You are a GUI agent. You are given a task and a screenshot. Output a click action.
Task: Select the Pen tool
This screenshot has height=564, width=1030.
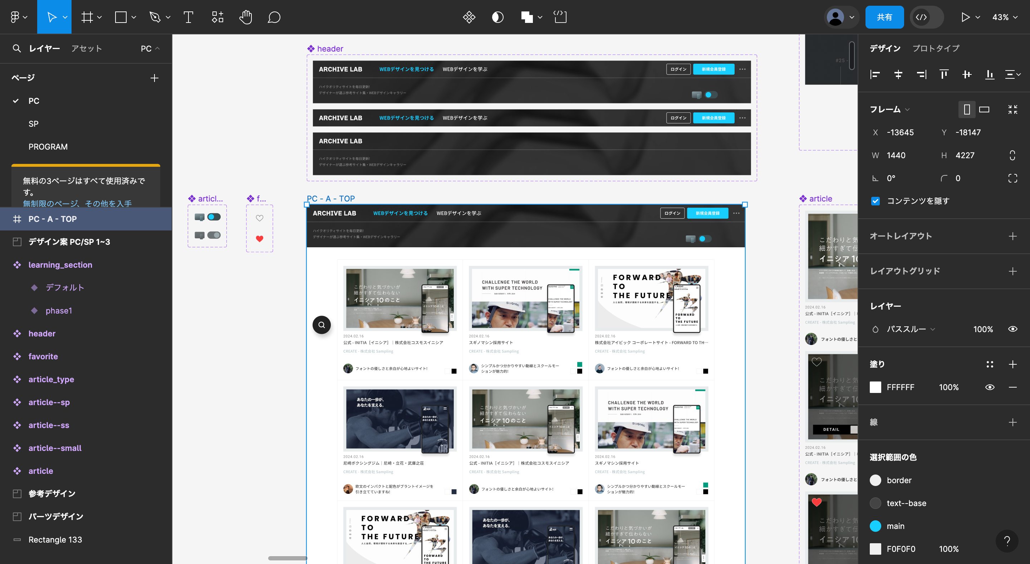pos(155,17)
